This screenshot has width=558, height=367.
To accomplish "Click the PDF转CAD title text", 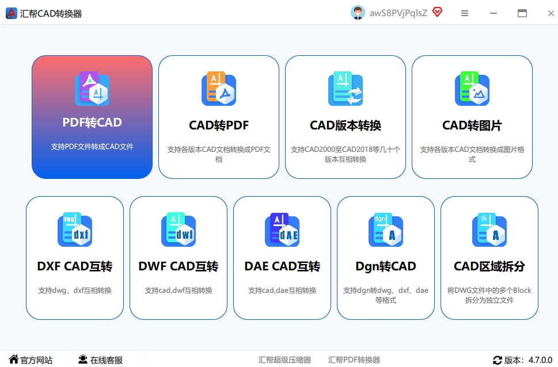I will pos(92,123).
